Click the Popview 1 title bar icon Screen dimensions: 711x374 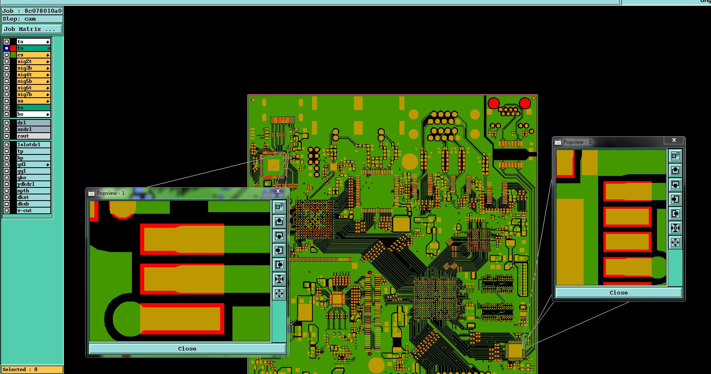(x=92, y=193)
